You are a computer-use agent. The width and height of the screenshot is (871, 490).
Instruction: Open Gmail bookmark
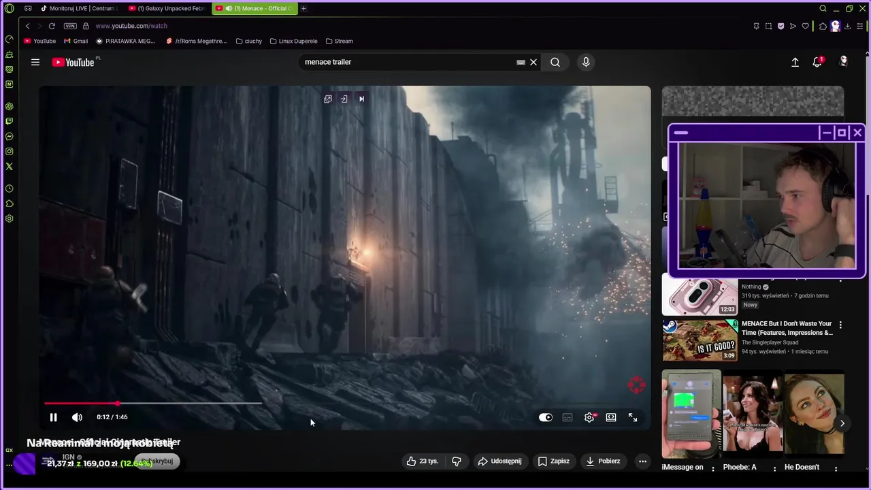click(x=76, y=41)
